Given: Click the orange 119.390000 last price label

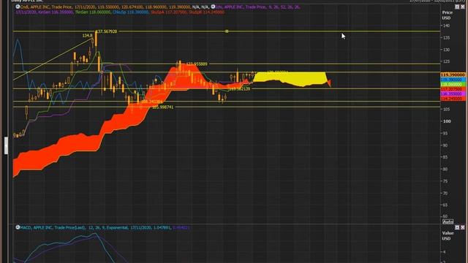Looking at the screenshot, I should (453, 75).
